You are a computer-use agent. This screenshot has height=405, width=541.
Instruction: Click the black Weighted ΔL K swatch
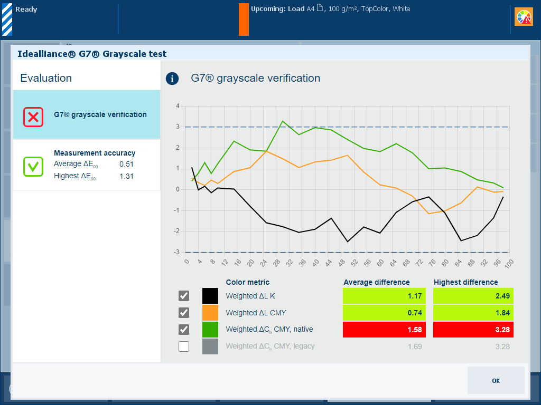tap(210, 296)
